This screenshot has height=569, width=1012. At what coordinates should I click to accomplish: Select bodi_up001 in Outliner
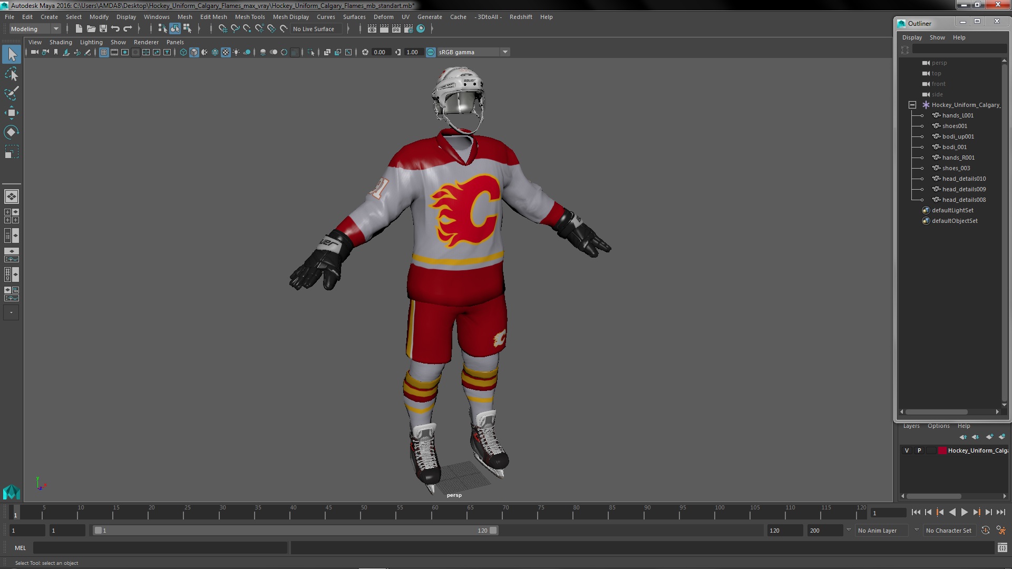(x=958, y=136)
